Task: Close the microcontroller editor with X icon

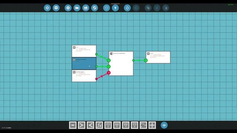Action: 47,8
